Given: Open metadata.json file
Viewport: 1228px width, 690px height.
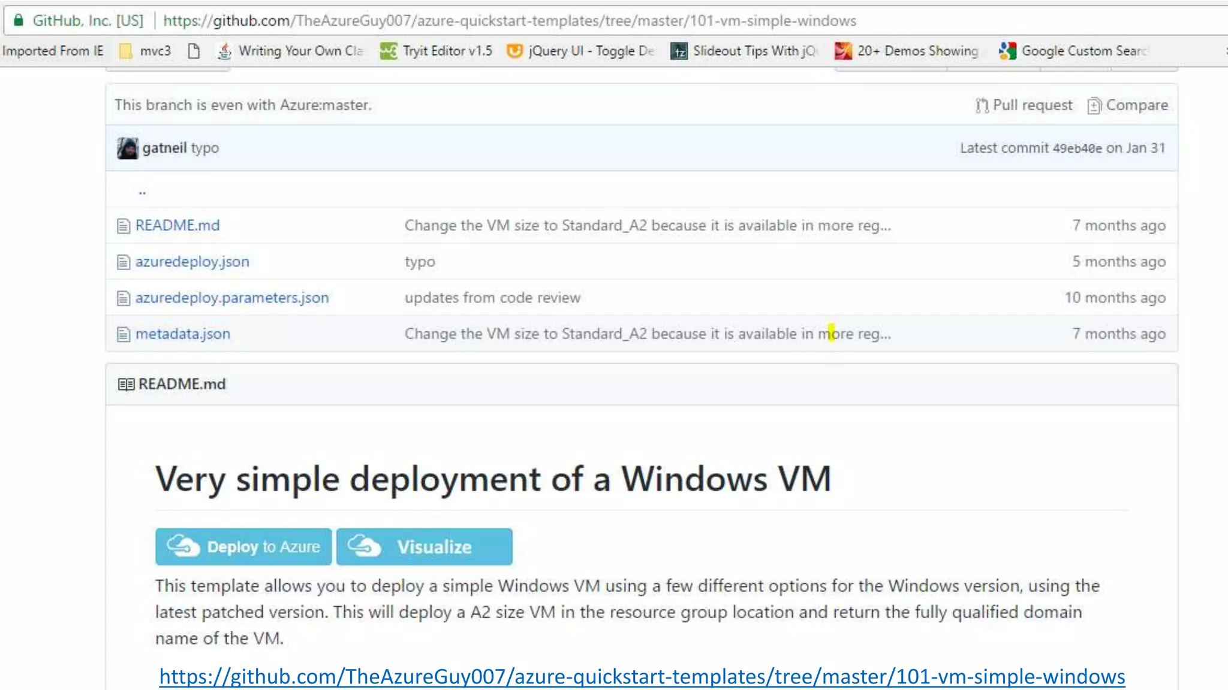Looking at the screenshot, I should point(183,333).
